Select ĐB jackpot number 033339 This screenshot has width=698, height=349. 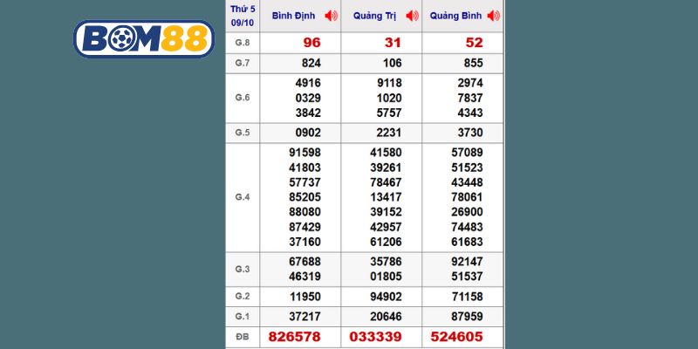[376, 337]
